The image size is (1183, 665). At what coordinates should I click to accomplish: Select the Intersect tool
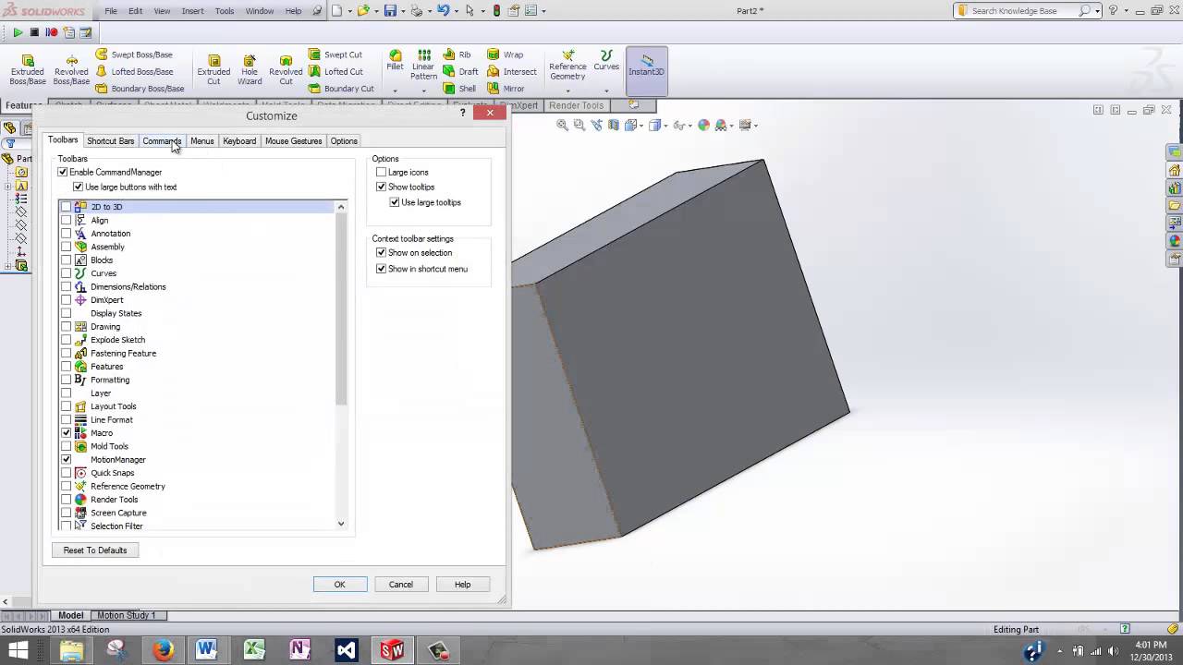click(512, 71)
